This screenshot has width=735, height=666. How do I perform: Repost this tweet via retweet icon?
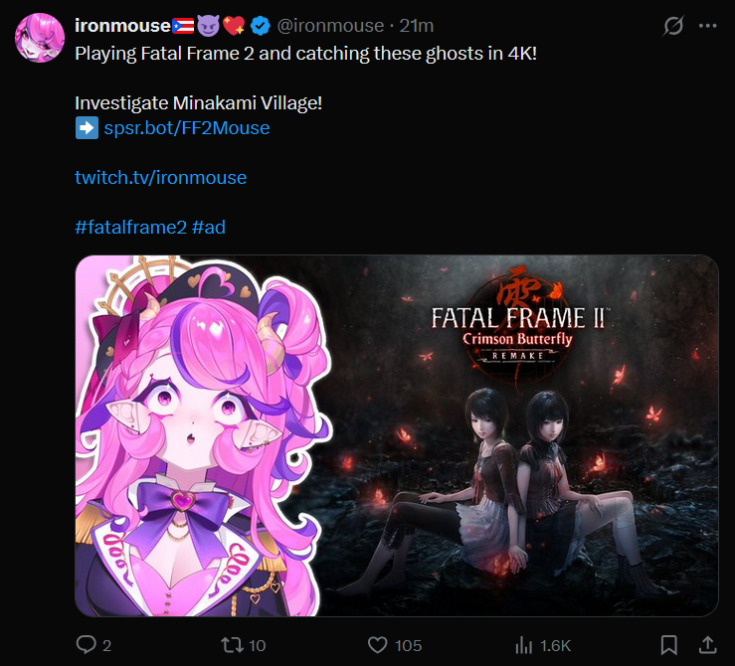tap(233, 645)
